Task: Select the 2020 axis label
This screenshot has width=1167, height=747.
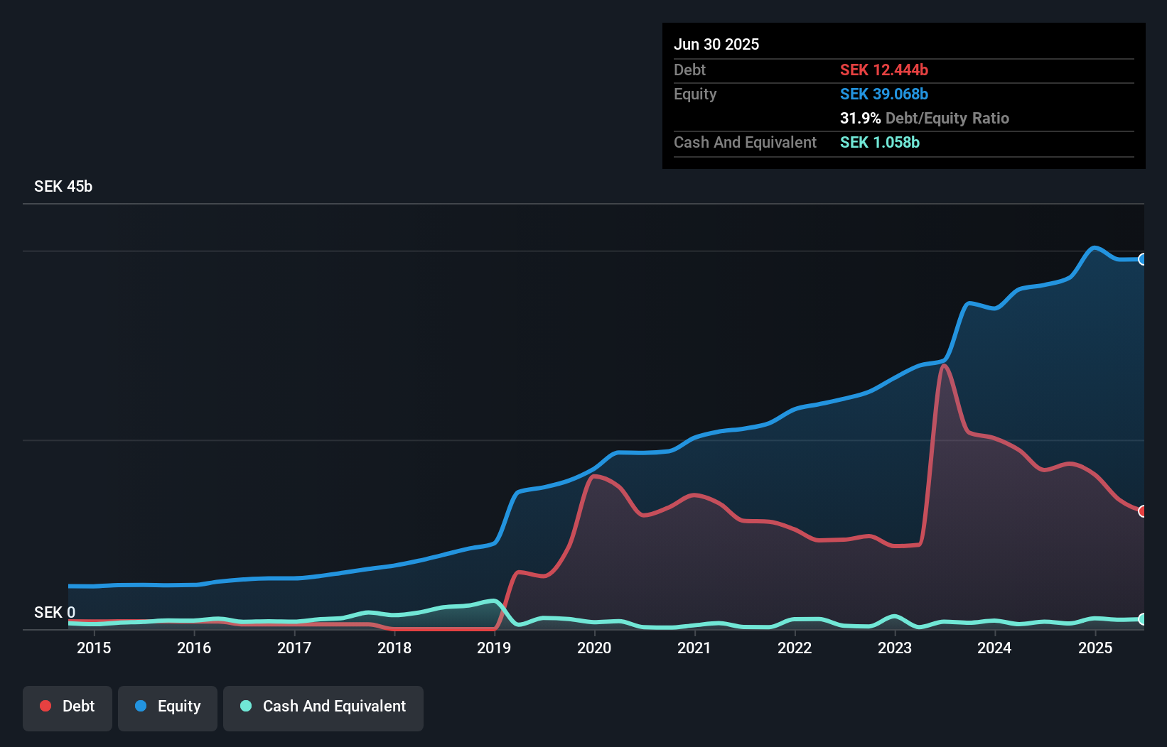Action: [596, 648]
